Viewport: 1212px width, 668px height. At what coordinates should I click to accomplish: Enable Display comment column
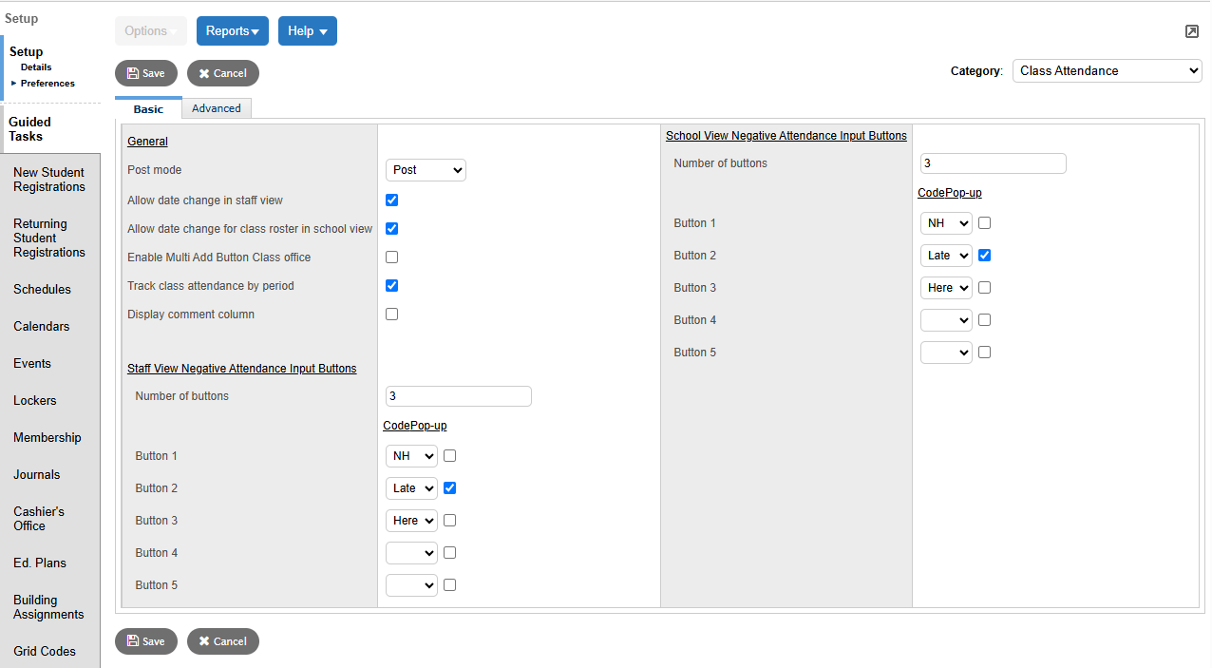(391, 314)
